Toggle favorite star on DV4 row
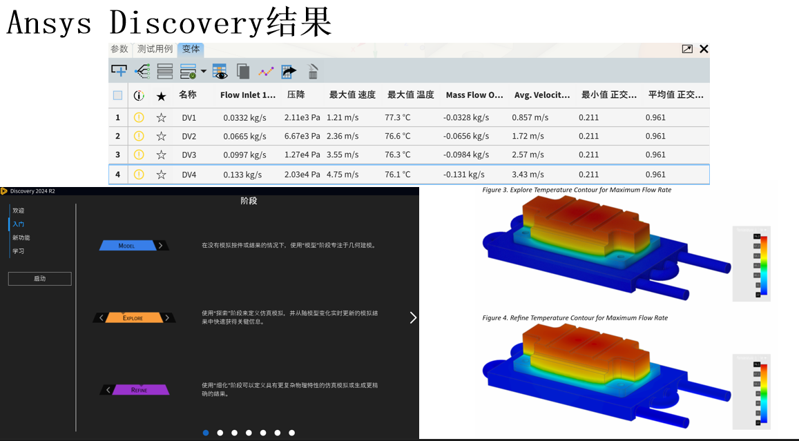The width and height of the screenshot is (799, 441). click(x=161, y=175)
